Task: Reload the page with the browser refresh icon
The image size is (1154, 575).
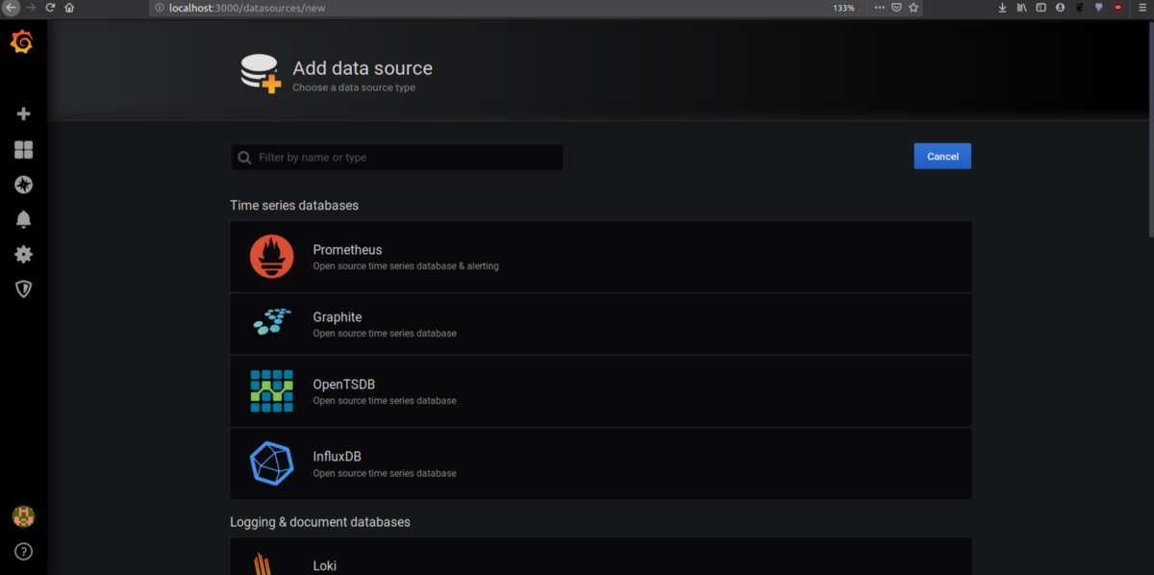Action: [x=50, y=7]
